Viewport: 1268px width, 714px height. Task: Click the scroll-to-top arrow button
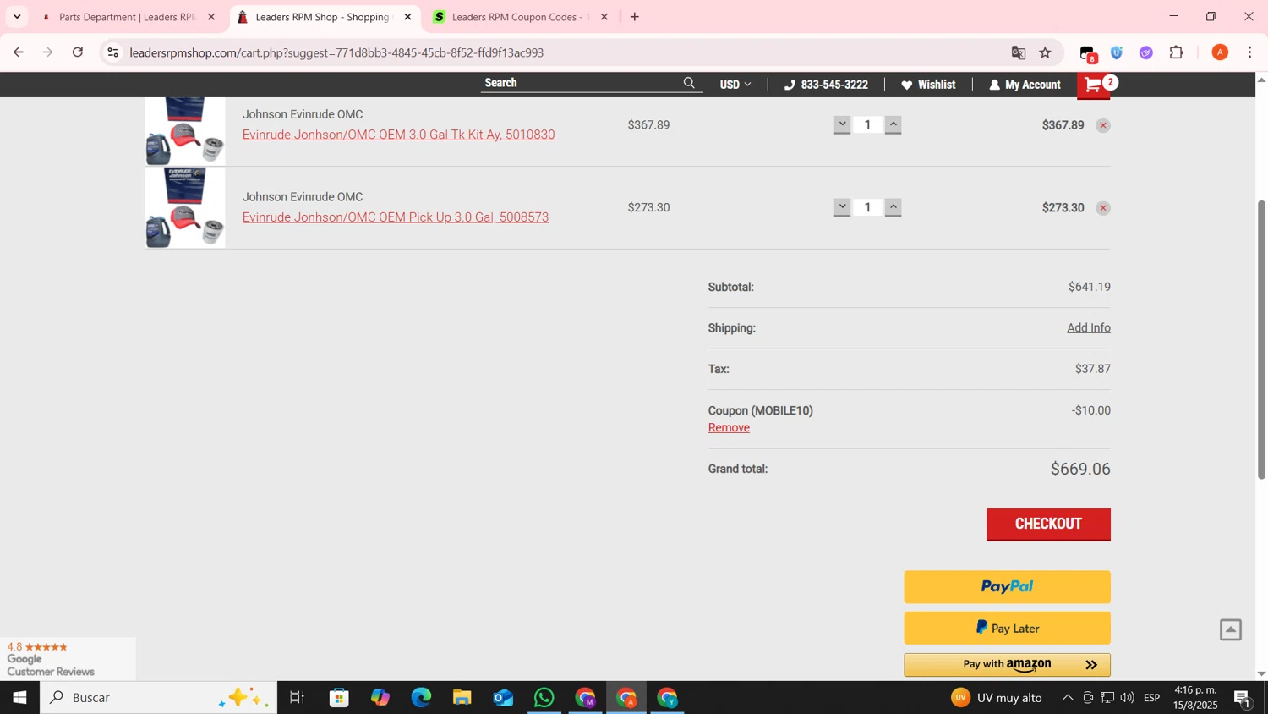[1231, 630]
